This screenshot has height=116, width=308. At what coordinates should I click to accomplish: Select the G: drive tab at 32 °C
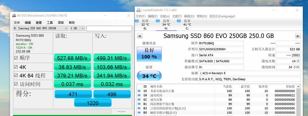coord(145,24)
